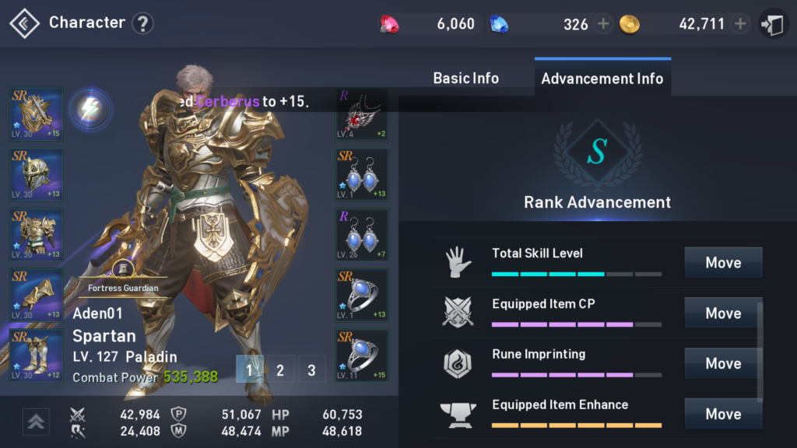Image resolution: width=797 pixels, height=448 pixels.
Task: Switch to equipment preset 3
Action: 311,369
